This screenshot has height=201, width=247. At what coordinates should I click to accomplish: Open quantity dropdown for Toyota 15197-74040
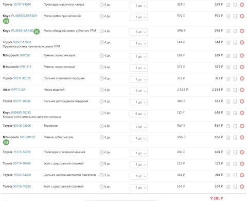pyautogui.click(x=138, y=6)
